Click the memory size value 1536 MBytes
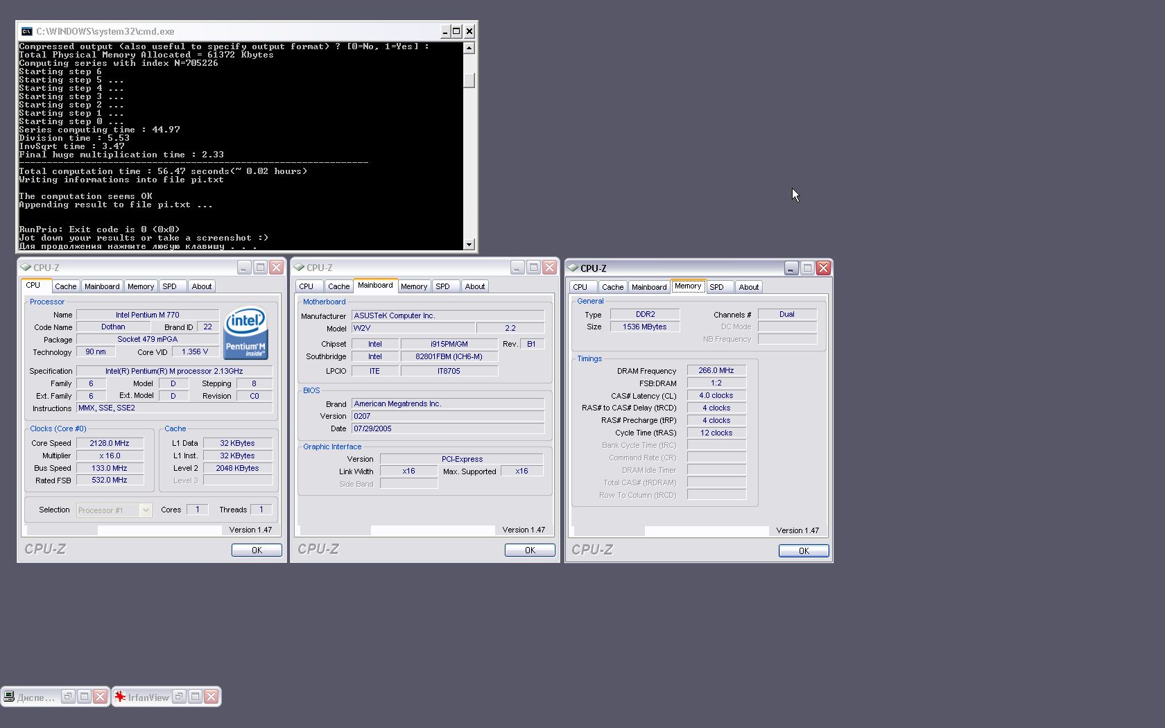 645,327
